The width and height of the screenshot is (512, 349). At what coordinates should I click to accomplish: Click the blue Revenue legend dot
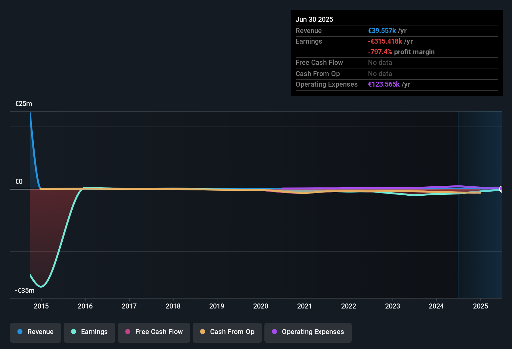pyautogui.click(x=20, y=332)
